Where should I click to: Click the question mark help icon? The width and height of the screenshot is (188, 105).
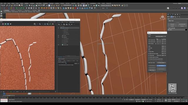point(95,8)
